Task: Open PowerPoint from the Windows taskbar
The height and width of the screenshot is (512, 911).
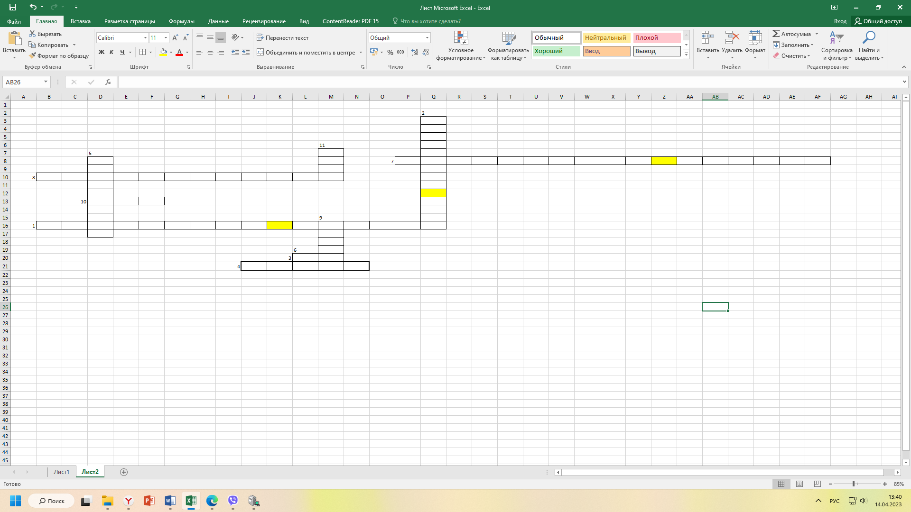Action: pyautogui.click(x=149, y=501)
